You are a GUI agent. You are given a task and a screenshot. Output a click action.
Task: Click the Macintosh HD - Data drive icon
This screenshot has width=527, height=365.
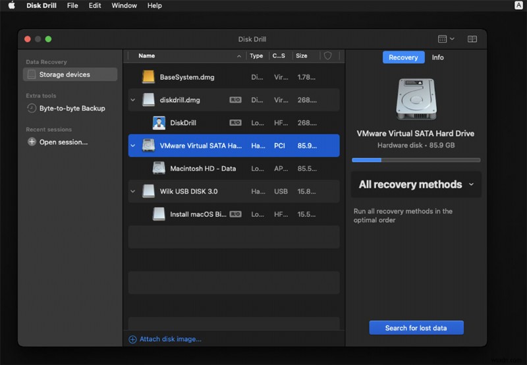(159, 169)
